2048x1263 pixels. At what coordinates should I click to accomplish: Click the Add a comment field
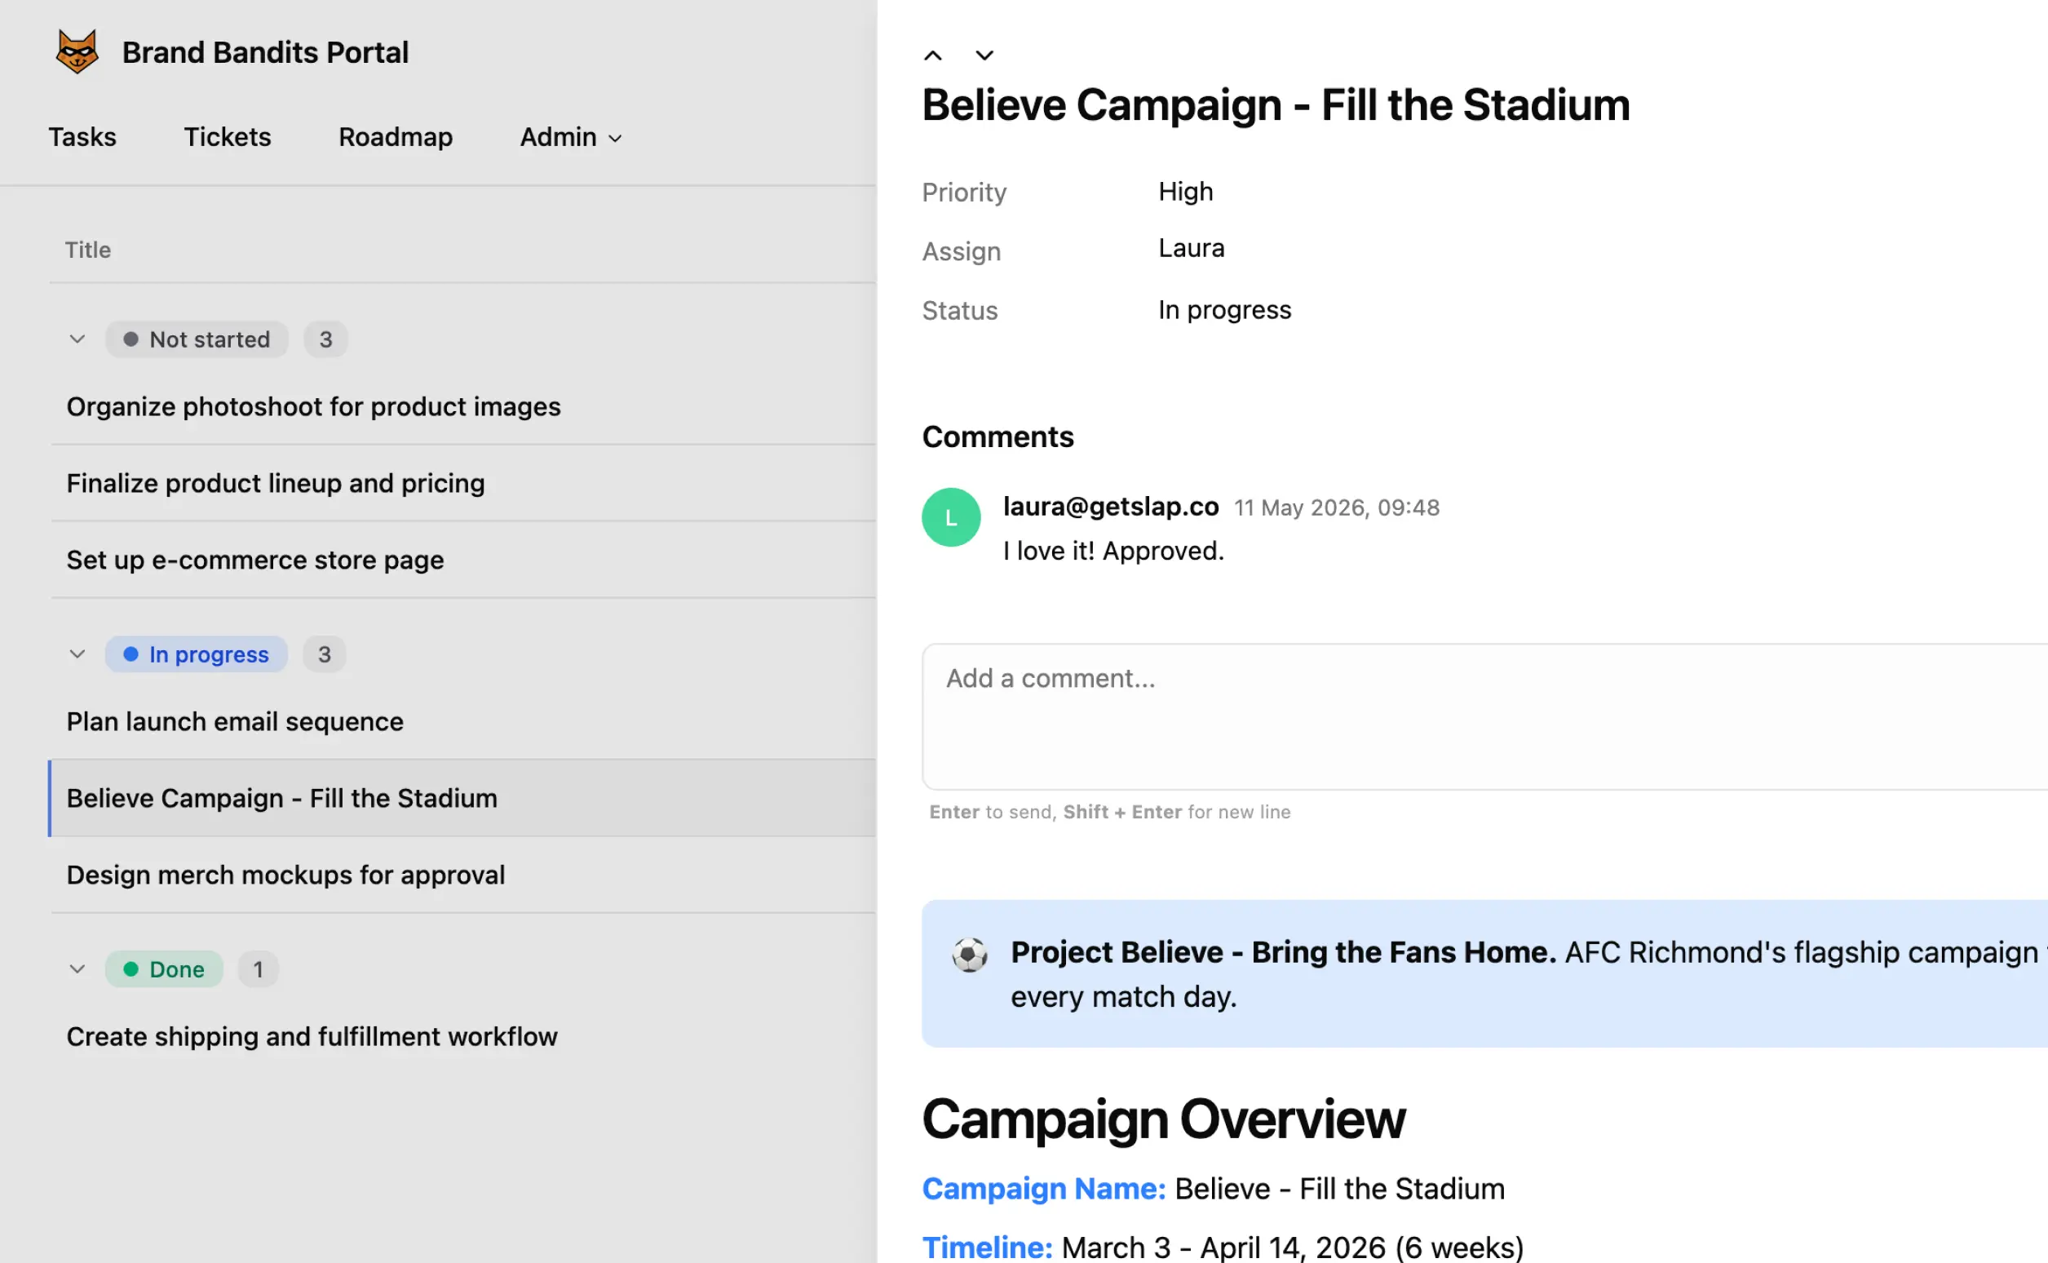point(1484,716)
